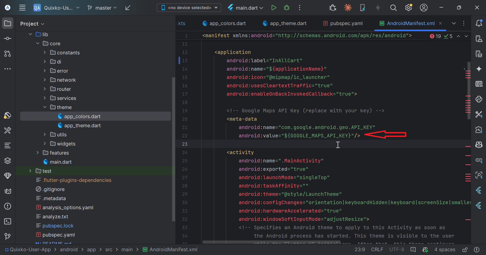
Task: Open the Notifications bell
Action: (479, 23)
